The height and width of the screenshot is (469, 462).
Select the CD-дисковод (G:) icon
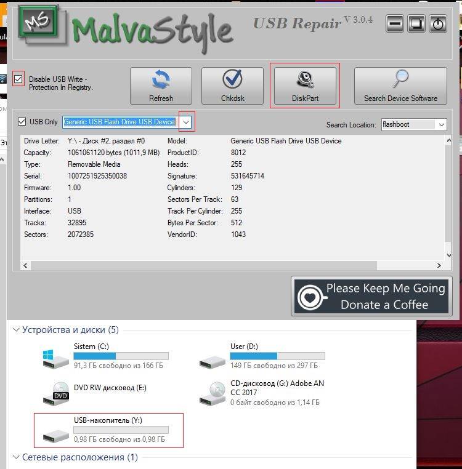tap(213, 393)
